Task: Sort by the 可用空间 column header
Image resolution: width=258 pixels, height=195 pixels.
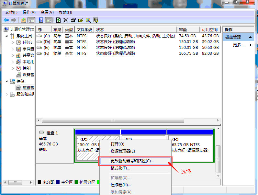Action: pyautogui.click(x=210, y=30)
